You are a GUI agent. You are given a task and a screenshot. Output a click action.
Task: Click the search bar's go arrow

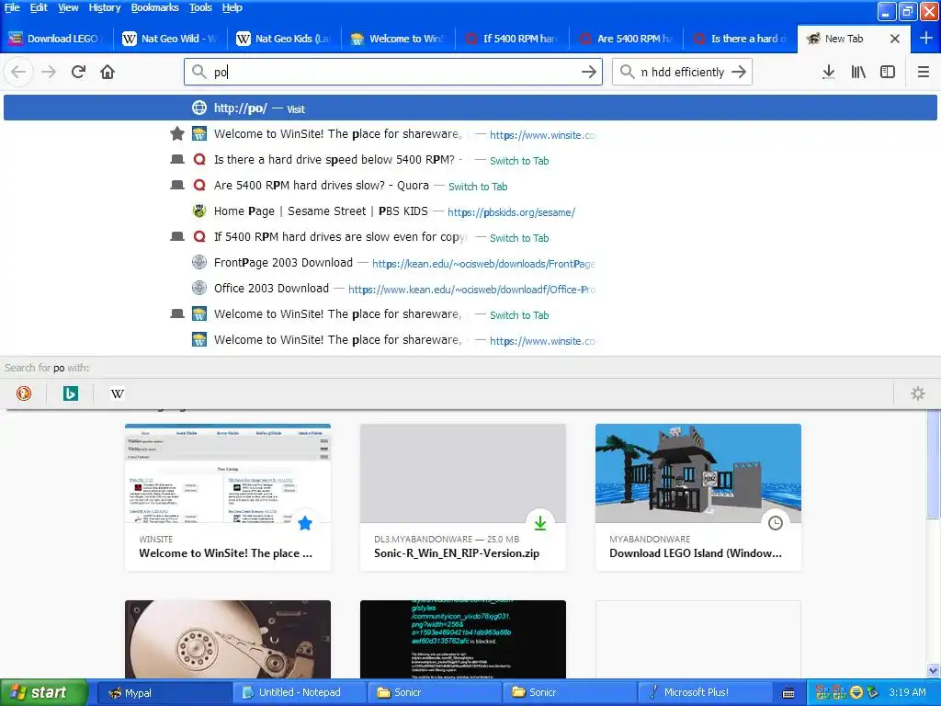pos(739,72)
